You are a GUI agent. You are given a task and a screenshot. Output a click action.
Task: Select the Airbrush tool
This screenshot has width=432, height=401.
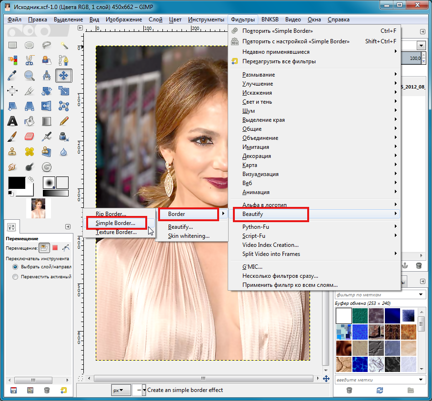click(x=47, y=136)
